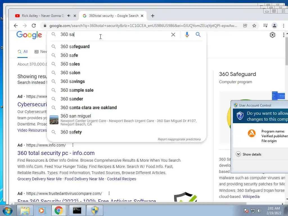Open the '360 total security pc - info.com' ad
The image size is (288, 216).
point(56,153)
